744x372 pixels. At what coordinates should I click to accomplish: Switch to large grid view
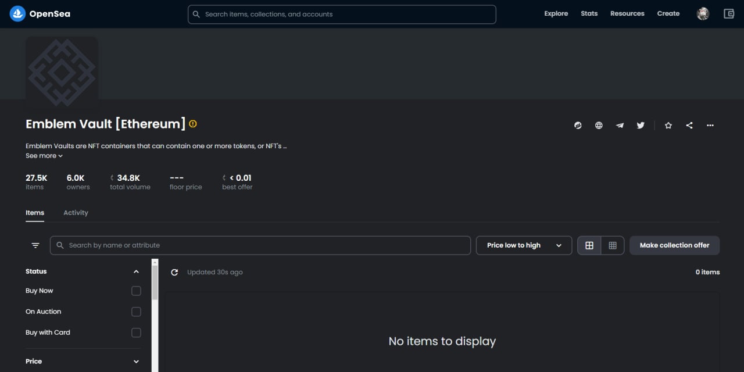pyautogui.click(x=589, y=245)
